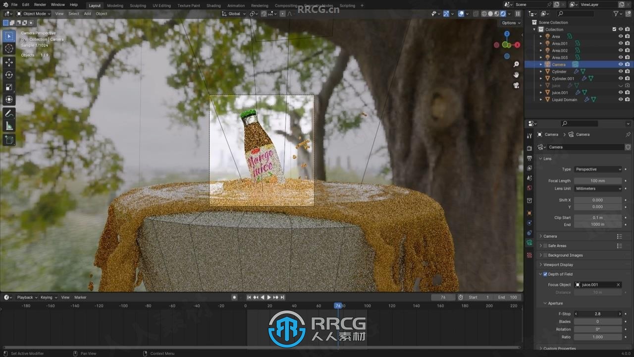Image resolution: width=634 pixels, height=357 pixels.
Task: Hide the Camera object in viewport
Action: 620,64
